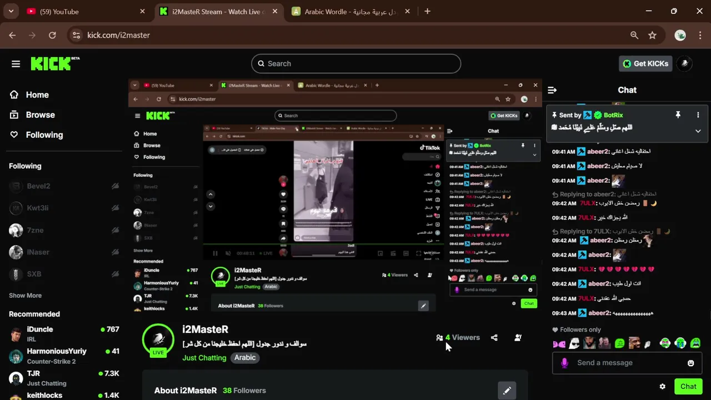Click the stream video area
This screenshot has height=400, width=711.
point(335,195)
